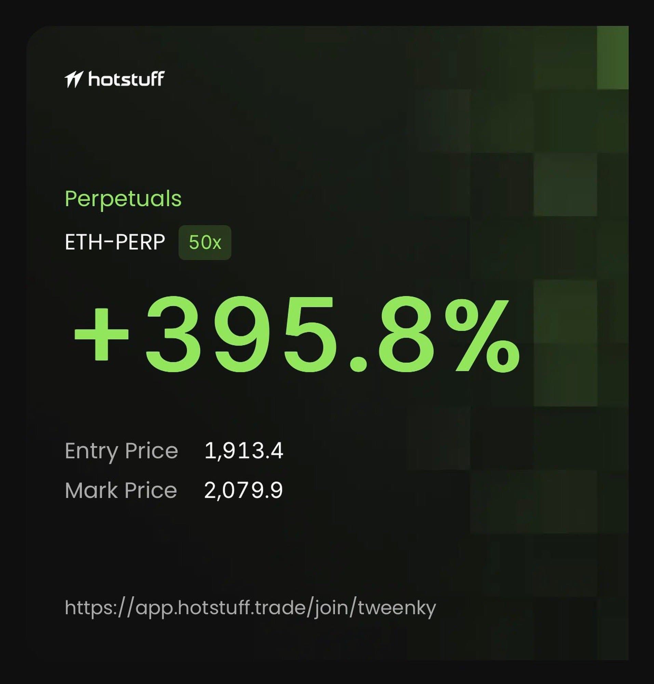Click the plus sign before 395.8%

[x=101, y=335]
